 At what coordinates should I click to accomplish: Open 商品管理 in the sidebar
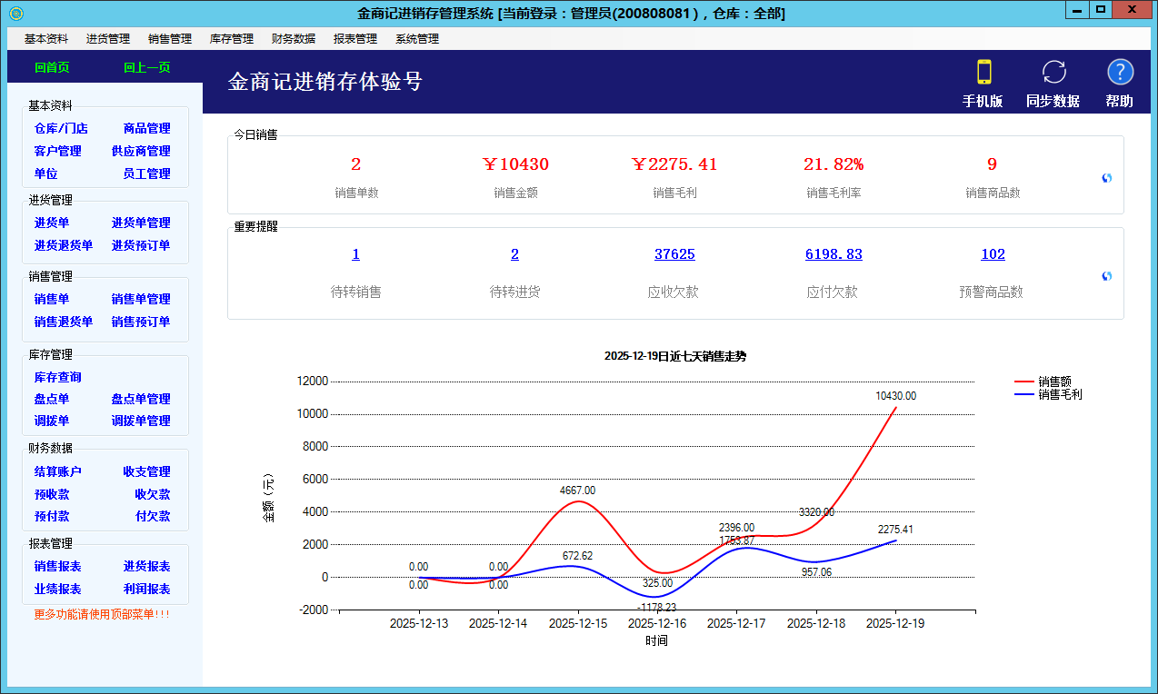click(147, 129)
